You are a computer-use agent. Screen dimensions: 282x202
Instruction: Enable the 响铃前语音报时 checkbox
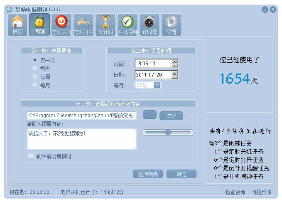(x=31, y=156)
